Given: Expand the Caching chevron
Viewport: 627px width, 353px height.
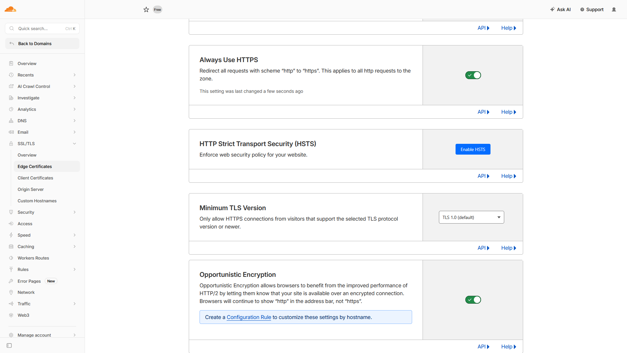Looking at the screenshot, I should coord(74,246).
